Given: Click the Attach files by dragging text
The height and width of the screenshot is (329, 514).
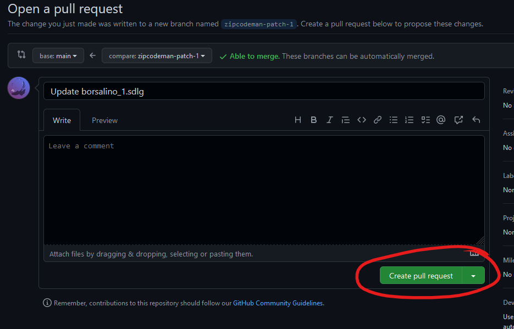Looking at the screenshot, I should tap(151, 254).
